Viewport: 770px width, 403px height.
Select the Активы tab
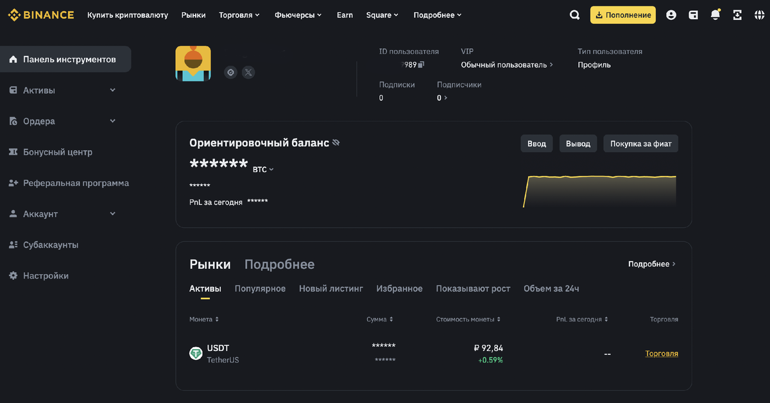(205, 289)
